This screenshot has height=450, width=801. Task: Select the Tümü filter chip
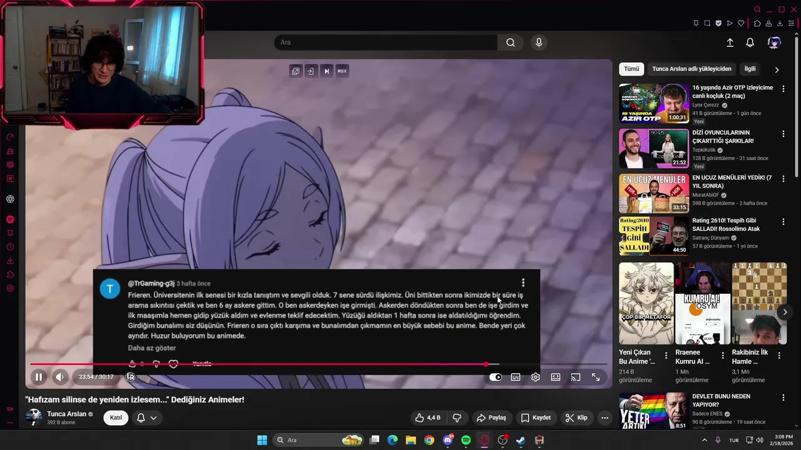pos(631,69)
